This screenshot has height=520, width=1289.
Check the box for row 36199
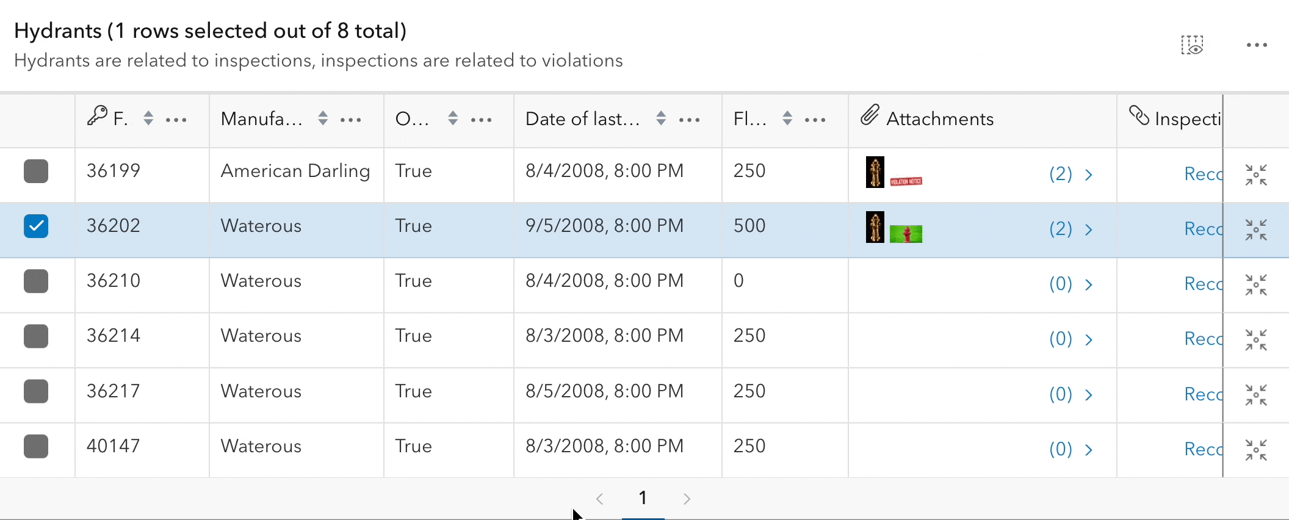tap(36, 172)
